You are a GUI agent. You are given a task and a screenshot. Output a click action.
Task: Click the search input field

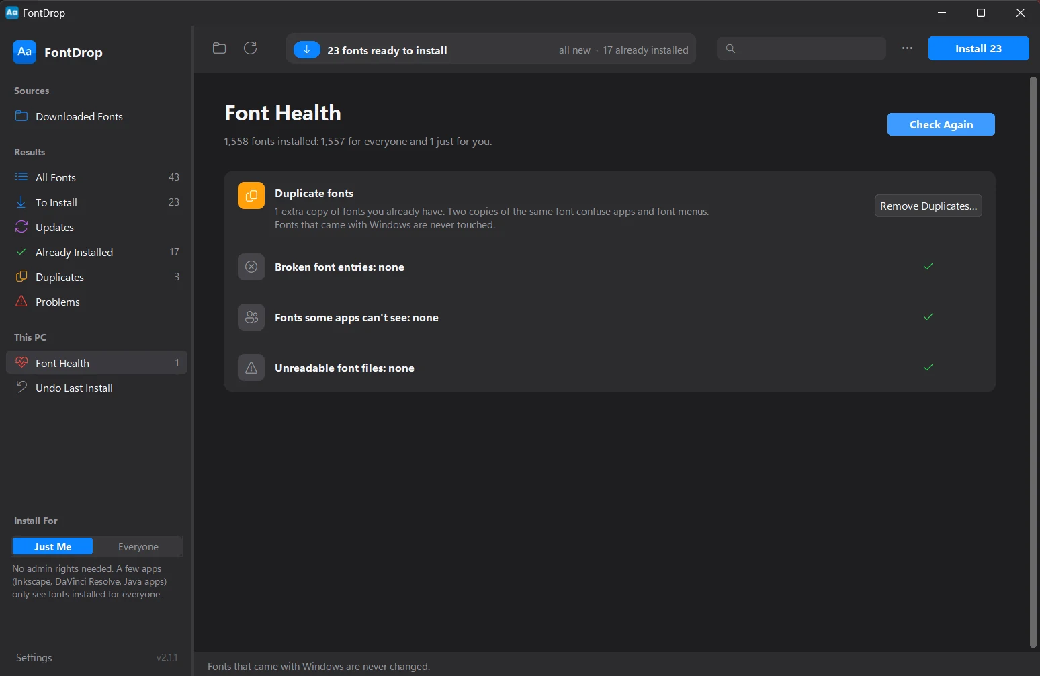pyautogui.click(x=801, y=48)
